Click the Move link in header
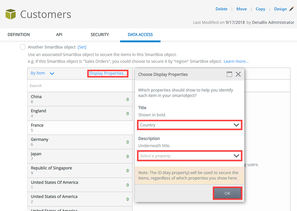Screen dimensions: 297x211 pyautogui.click(x=241, y=9)
